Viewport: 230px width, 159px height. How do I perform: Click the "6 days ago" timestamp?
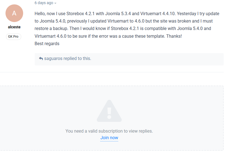click(44, 3)
